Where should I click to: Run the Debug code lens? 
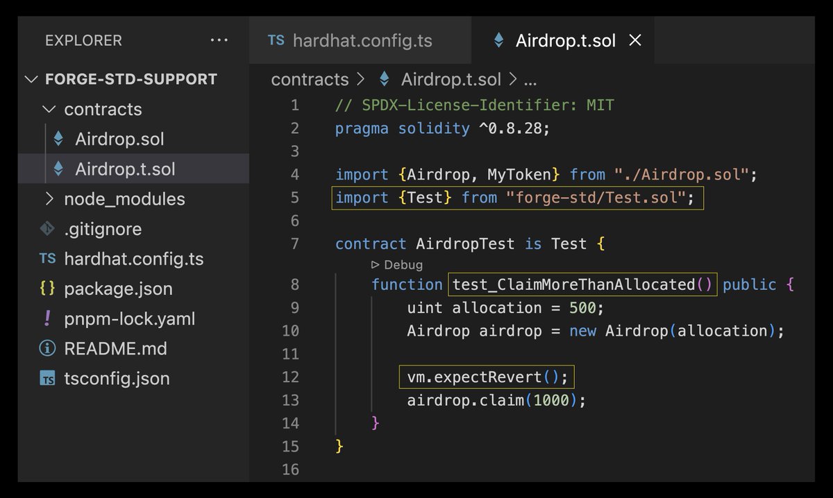[x=396, y=264]
